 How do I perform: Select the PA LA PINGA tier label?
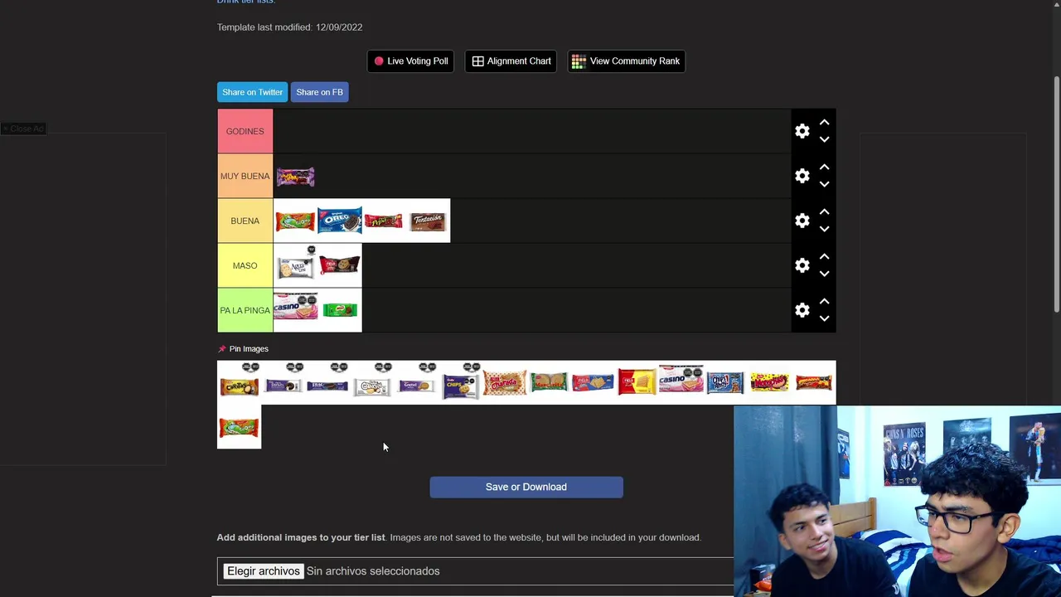[x=245, y=310]
